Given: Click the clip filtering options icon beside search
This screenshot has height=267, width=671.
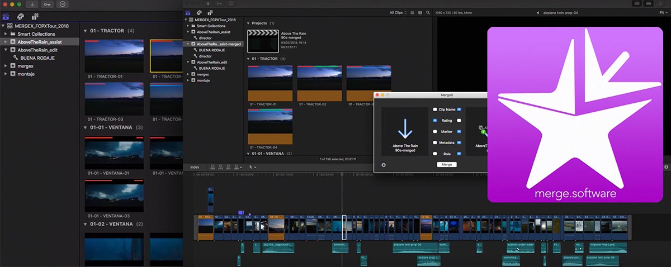Looking at the screenshot, I should coord(421,12).
